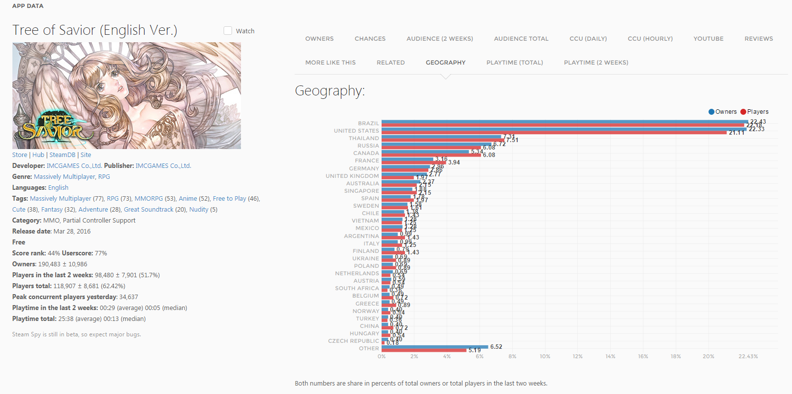Switch to the Changes tab
Image resolution: width=792 pixels, height=394 pixels.
click(x=370, y=39)
